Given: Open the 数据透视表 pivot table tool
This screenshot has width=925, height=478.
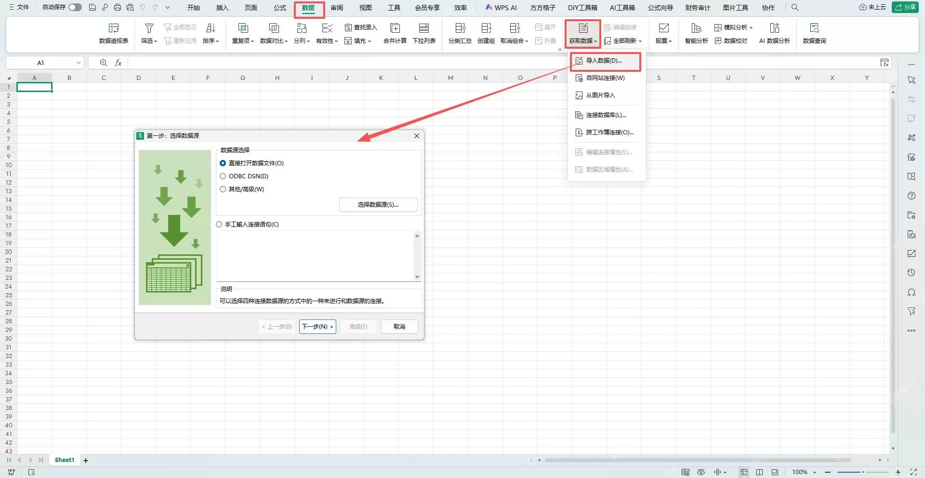Looking at the screenshot, I should 114,33.
